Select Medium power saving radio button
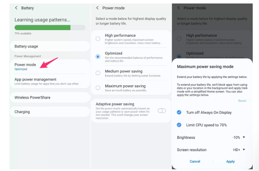 tap(98, 73)
